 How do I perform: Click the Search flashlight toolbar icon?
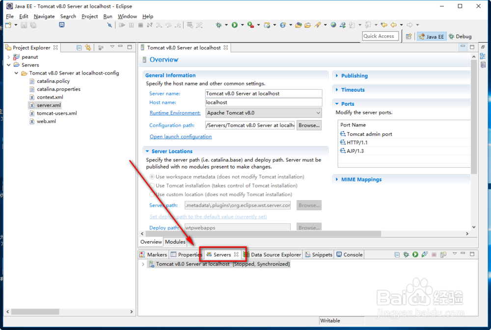pos(318,25)
